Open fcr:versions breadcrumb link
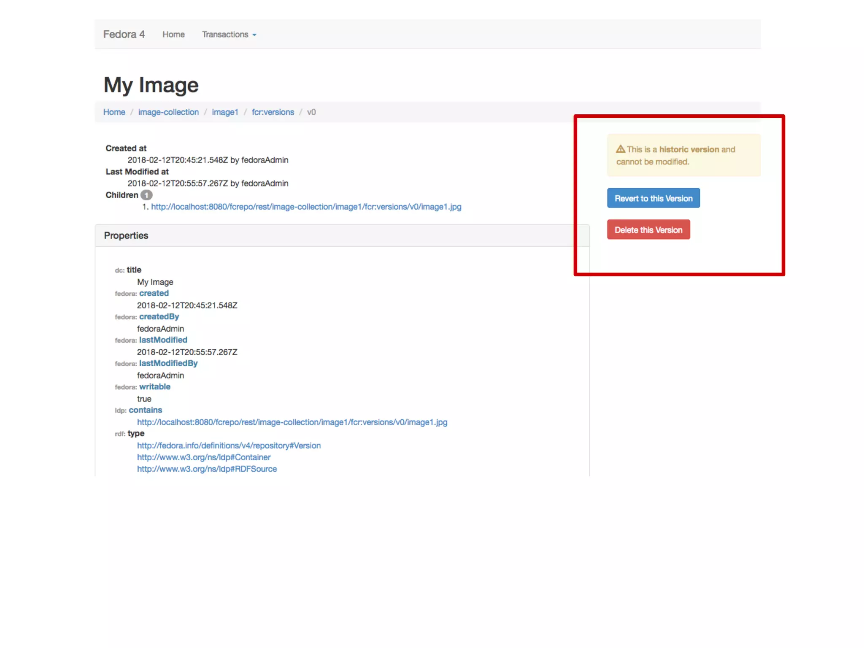 click(x=273, y=112)
